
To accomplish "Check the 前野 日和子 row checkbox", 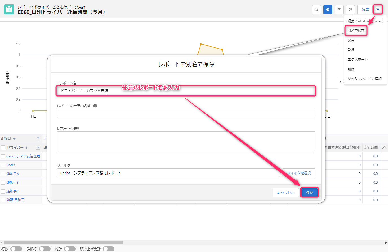I will pyautogui.click(x=3, y=200).
